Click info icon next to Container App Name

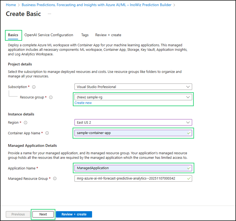tap(47, 133)
